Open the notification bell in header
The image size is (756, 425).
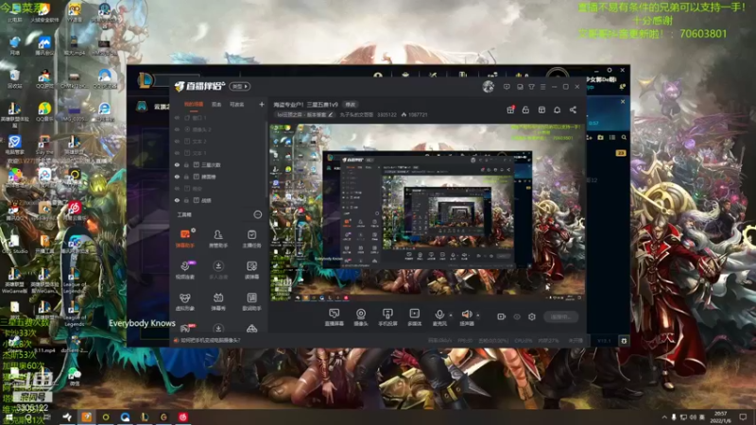[x=557, y=110]
